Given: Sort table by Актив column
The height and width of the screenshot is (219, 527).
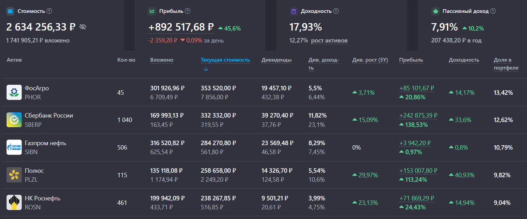Looking at the screenshot, I should 14,60.
